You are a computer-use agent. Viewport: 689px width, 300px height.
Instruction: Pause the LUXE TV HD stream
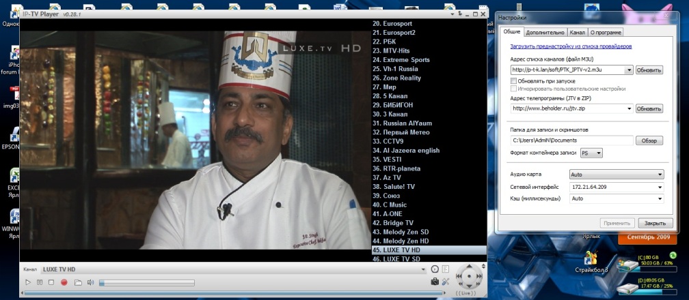[39, 282]
